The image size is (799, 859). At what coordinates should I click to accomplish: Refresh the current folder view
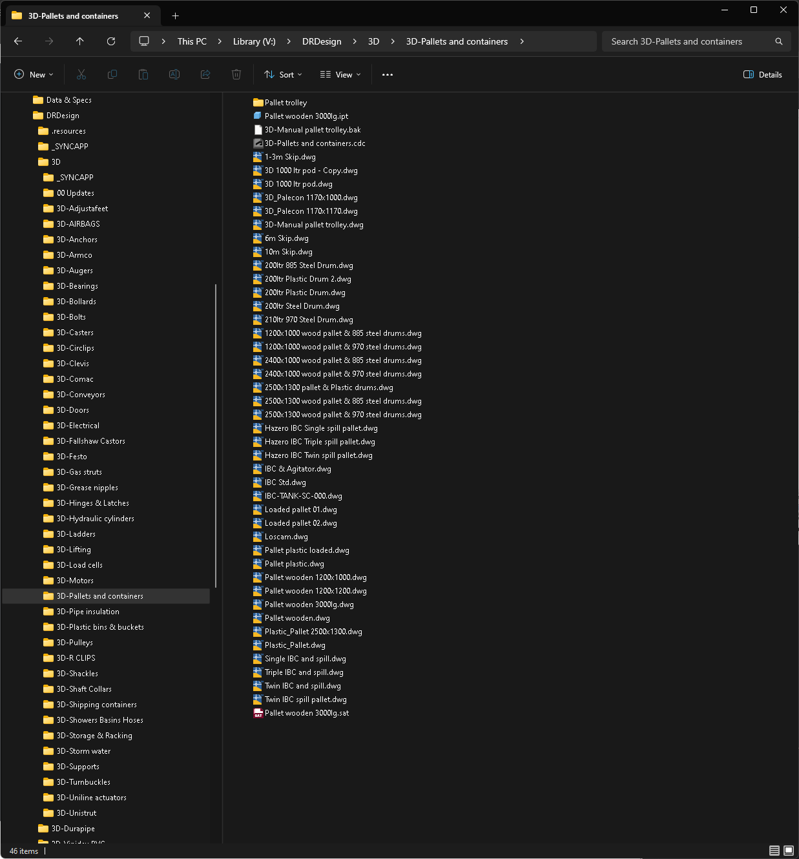(x=111, y=41)
